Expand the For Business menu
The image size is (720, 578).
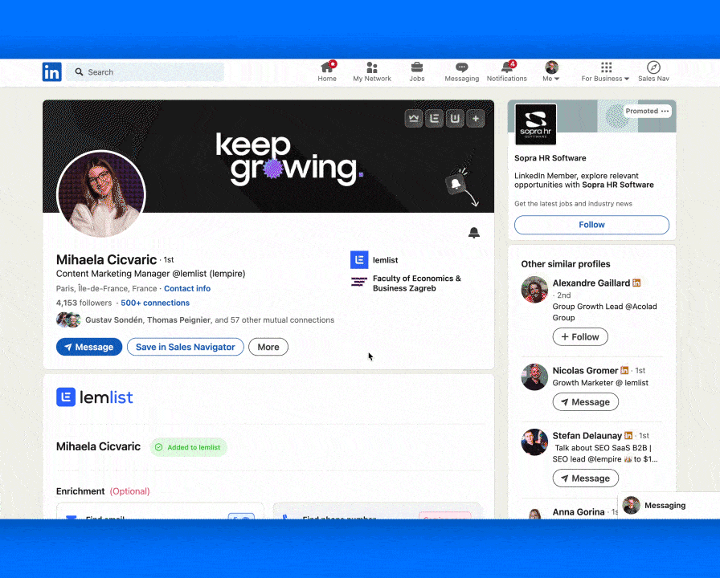605,71
